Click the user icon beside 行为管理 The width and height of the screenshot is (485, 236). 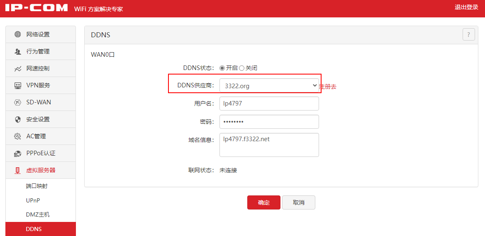tap(18, 51)
